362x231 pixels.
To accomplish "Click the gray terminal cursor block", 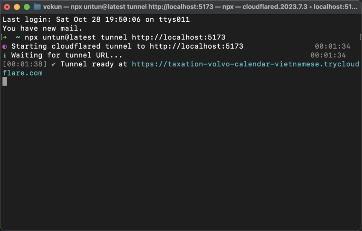I will point(5,82).
